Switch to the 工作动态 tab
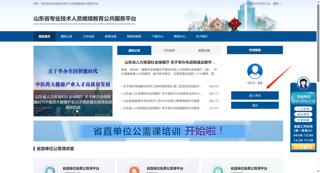This screenshot has width=320, height=173. coord(169,50)
